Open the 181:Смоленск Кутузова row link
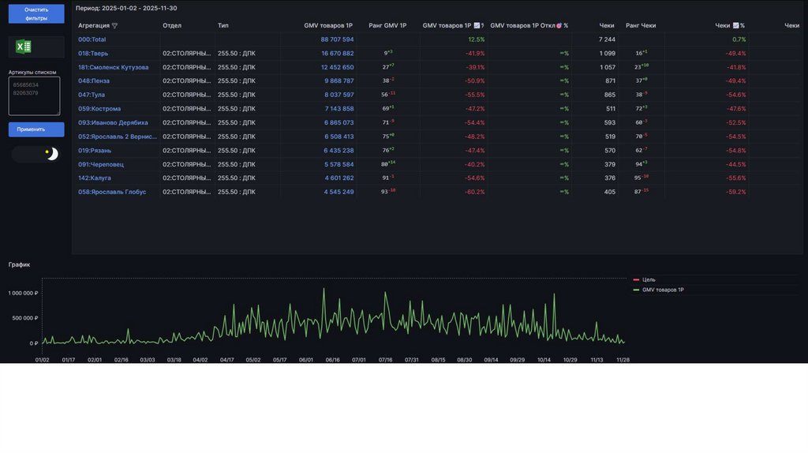Screen dimensions: 808x453 (x=113, y=67)
